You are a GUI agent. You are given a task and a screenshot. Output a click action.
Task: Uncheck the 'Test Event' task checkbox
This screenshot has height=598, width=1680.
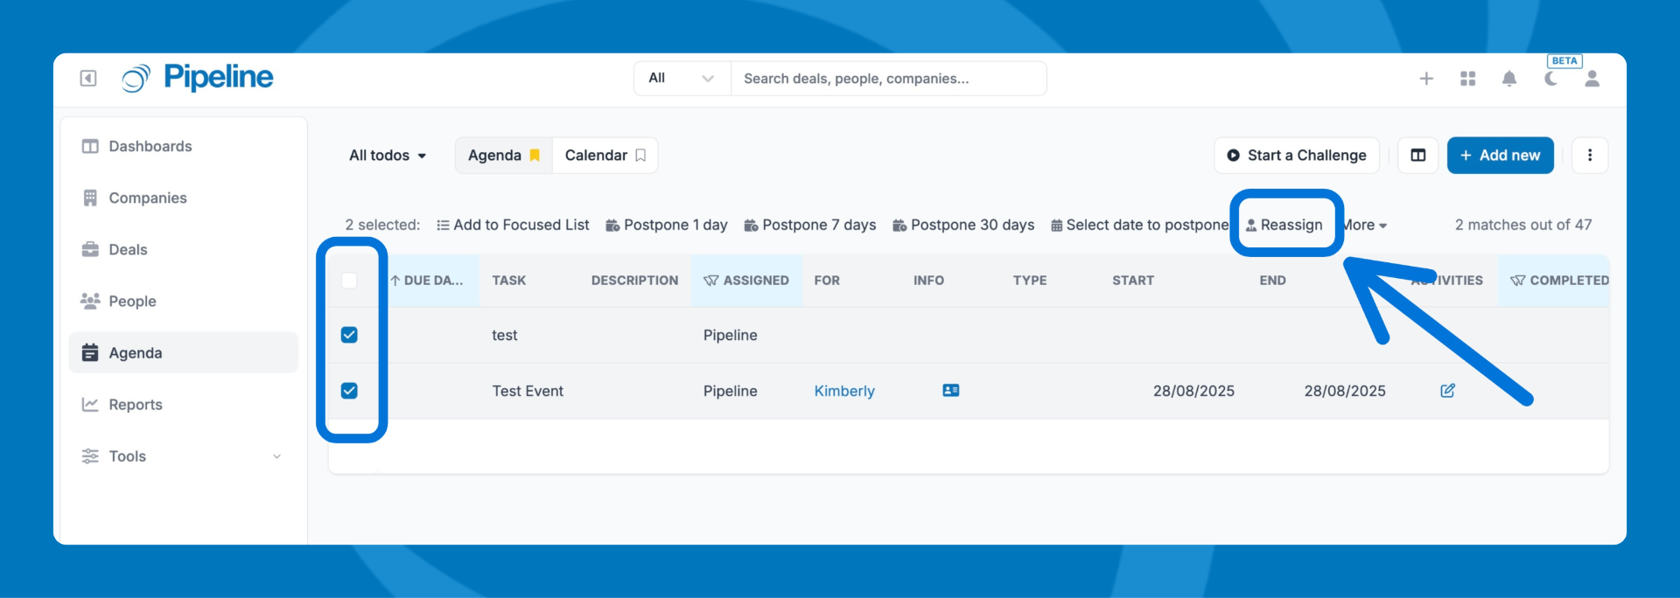click(349, 391)
